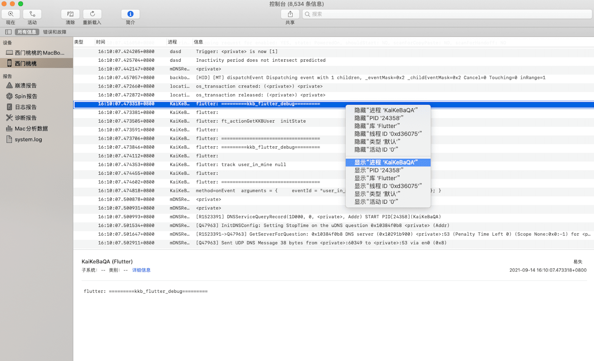Choose 隐藏"PID '24358'" from context menu
Image resolution: width=594 pixels, height=361 pixels.
pos(379,118)
